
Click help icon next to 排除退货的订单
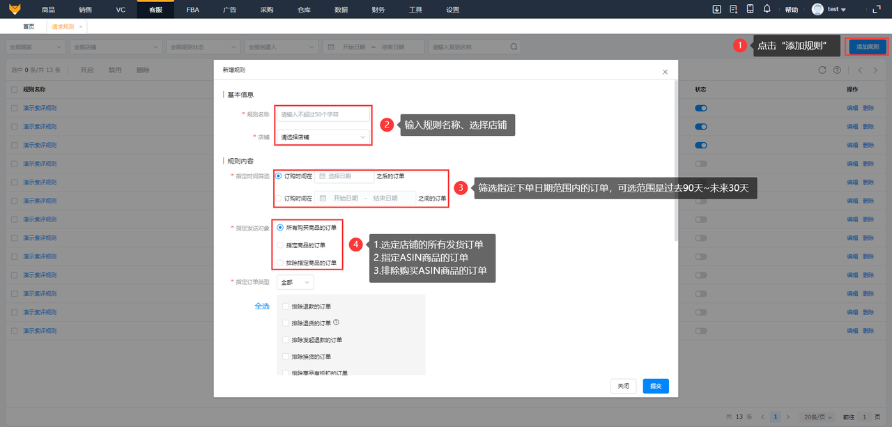[336, 323]
